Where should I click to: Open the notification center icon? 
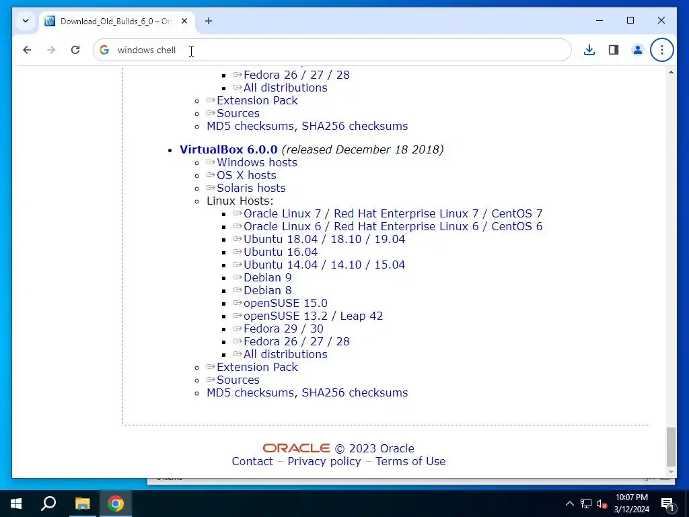(x=667, y=504)
